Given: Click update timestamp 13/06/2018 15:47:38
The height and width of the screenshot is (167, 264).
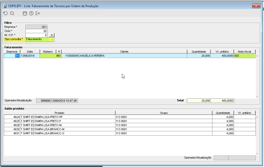Looking at the screenshot, I should [x=64, y=101].
